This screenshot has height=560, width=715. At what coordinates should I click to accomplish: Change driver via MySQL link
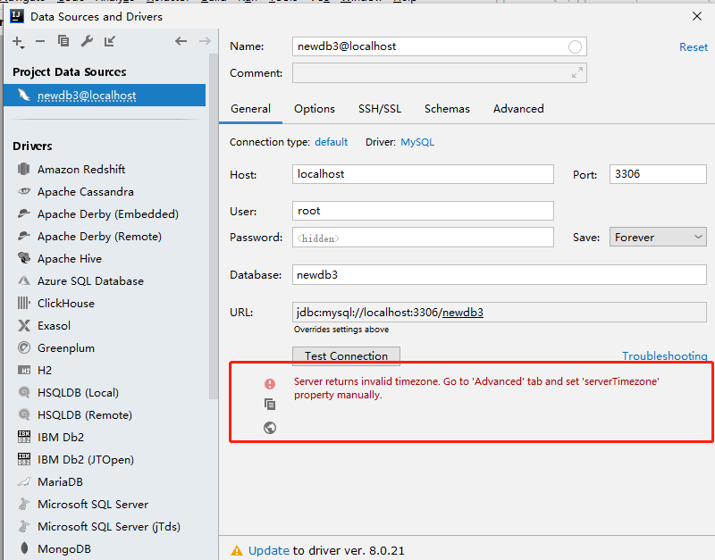[x=417, y=142]
